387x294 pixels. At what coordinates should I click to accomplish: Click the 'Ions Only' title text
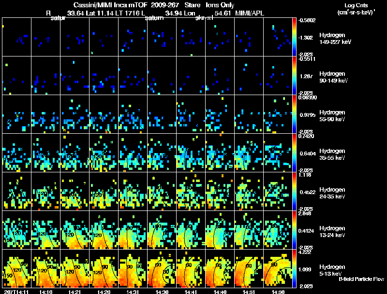pos(220,5)
